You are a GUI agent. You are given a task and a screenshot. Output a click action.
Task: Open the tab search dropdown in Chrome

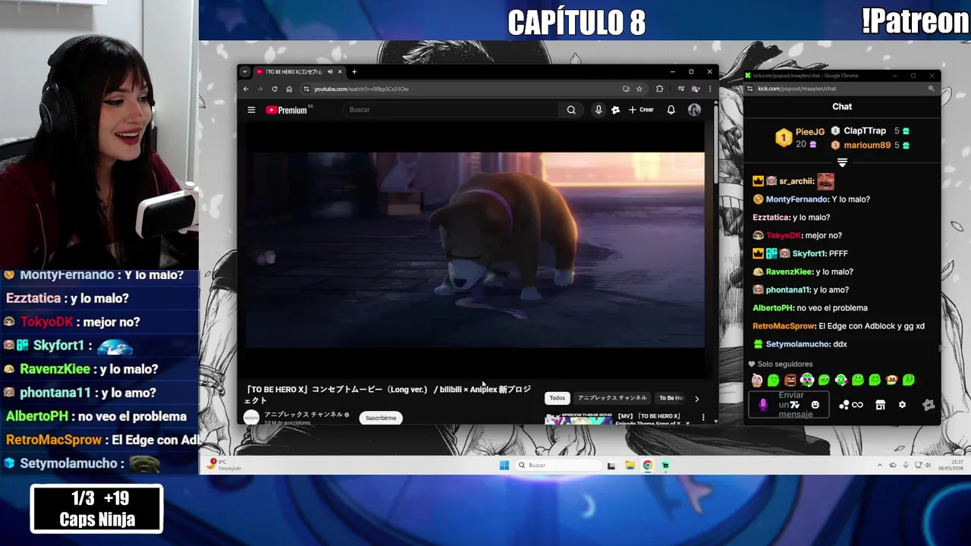tap(244, 71)
